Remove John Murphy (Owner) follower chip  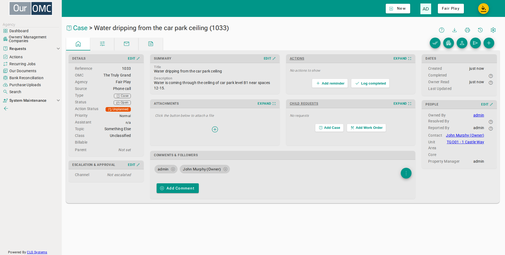click(225, 169)
